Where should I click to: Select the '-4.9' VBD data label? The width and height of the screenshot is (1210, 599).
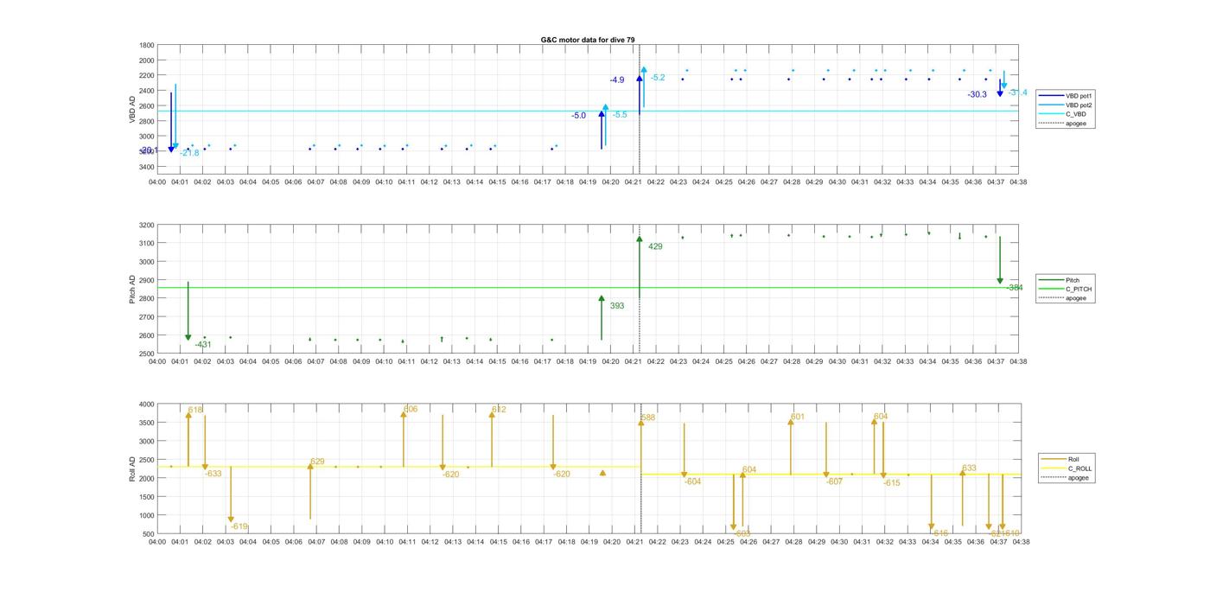[x=616, y=80]
